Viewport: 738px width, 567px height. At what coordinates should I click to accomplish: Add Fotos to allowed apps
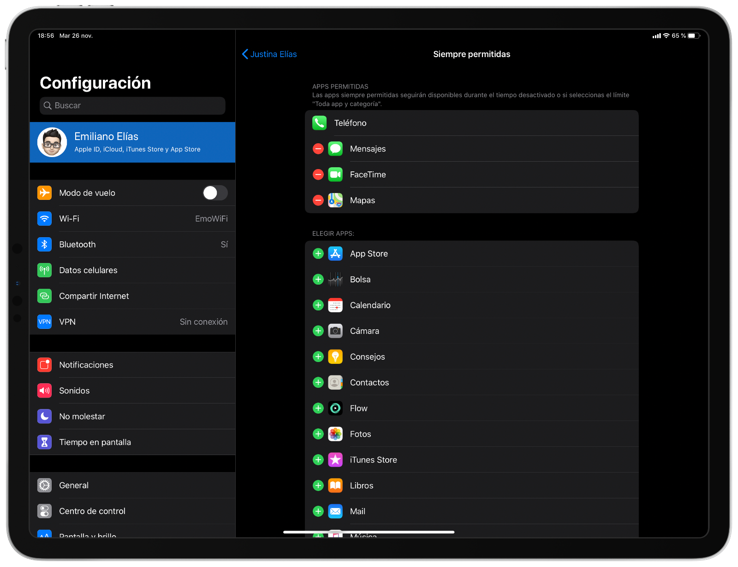point(318,434)
